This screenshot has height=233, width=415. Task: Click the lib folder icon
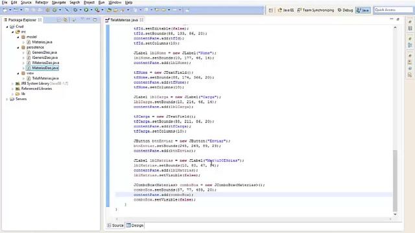18,94
